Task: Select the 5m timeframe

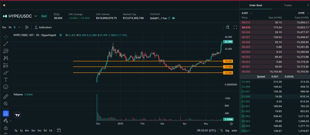Action: (x=4, y=27)
